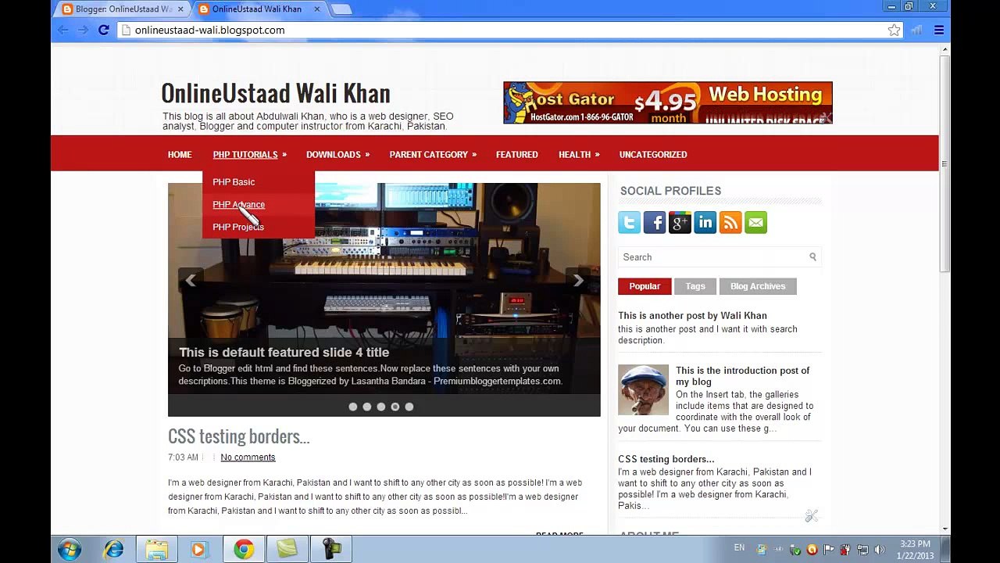Open the taskbar clock showing 3:23 PM
Image resolution: width=1000 pixels, height=563 pixels.
click(915, 550)
